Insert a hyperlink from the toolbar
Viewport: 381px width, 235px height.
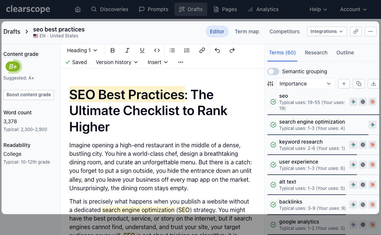tap(202, 50)
